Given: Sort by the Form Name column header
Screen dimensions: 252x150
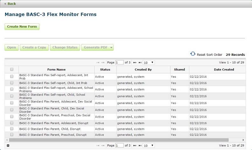Looking at the screenshot, I should pyautogui.click(x=56, y=69).
